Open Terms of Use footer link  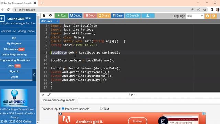point(25,109)
